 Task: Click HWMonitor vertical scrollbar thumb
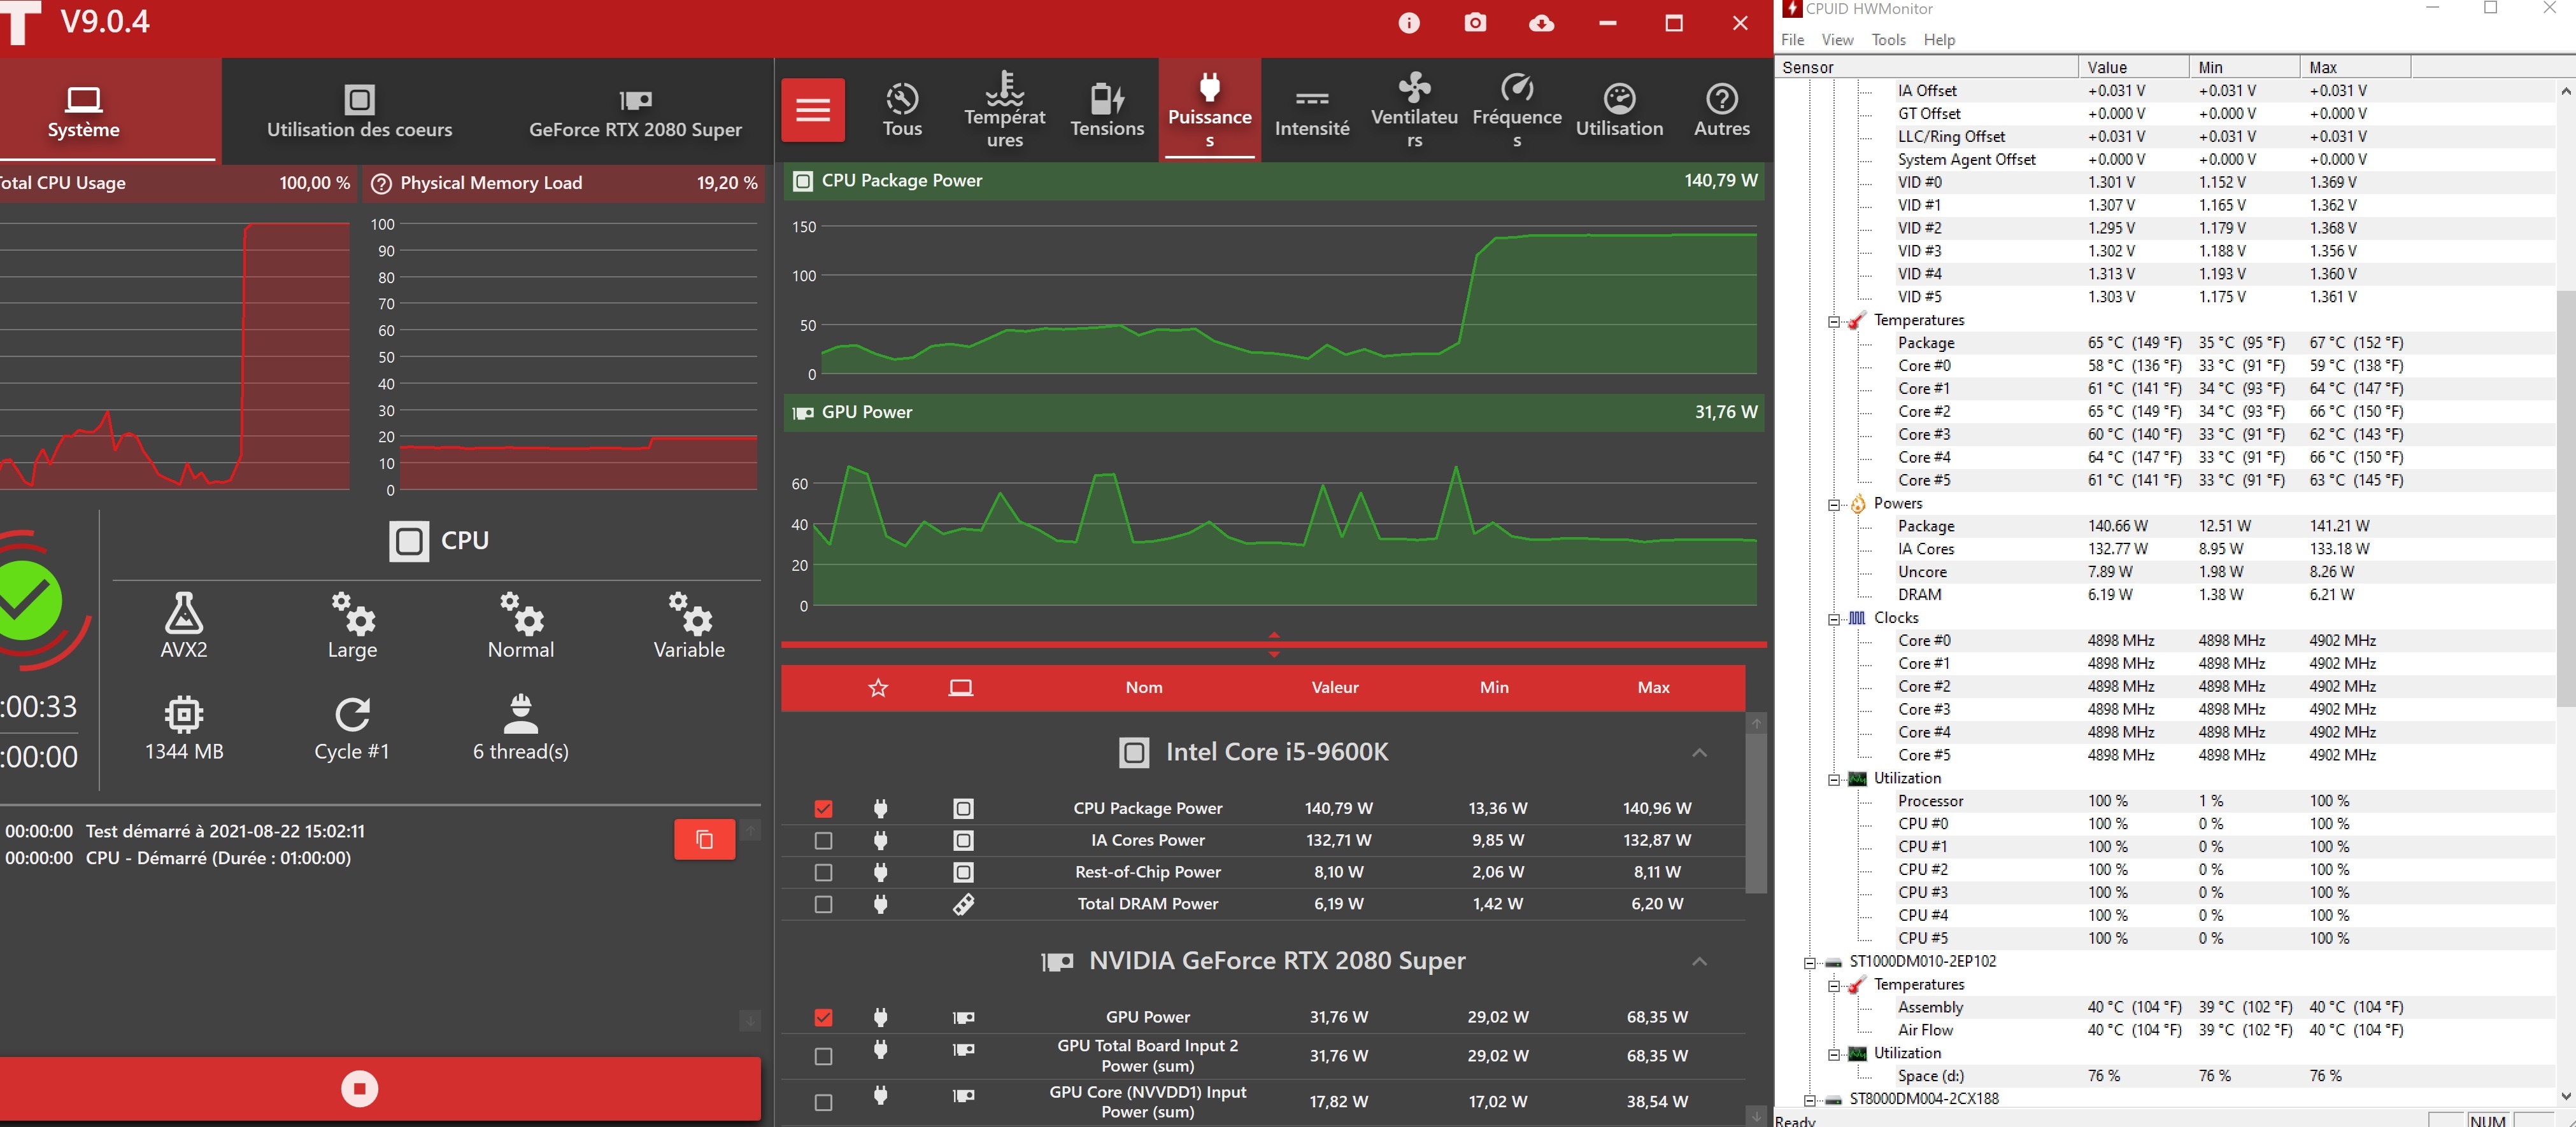pyautogui.click(x=2565, y=498)
